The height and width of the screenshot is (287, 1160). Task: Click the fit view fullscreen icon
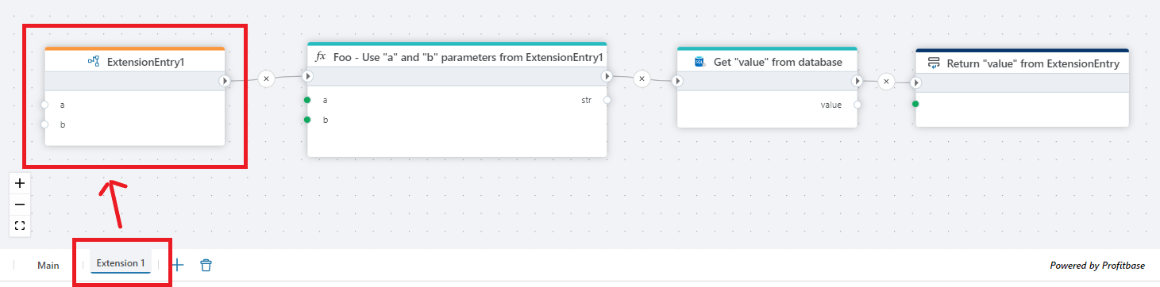[21, 226]
